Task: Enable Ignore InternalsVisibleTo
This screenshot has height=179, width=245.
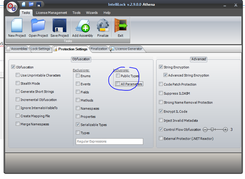Action: [18, 108]
